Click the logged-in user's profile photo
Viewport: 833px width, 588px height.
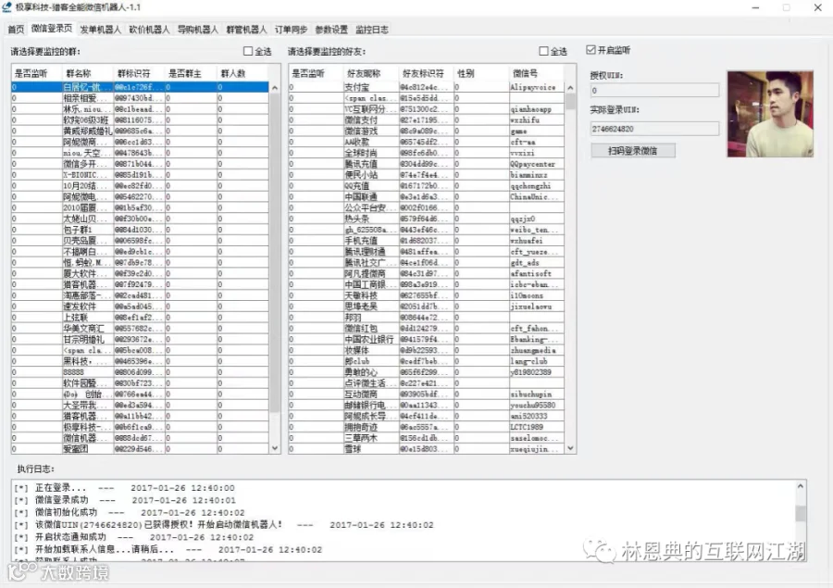770,114
